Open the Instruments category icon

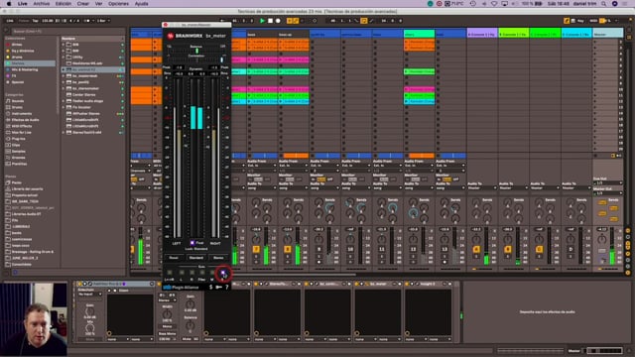(x=8, y=114)
